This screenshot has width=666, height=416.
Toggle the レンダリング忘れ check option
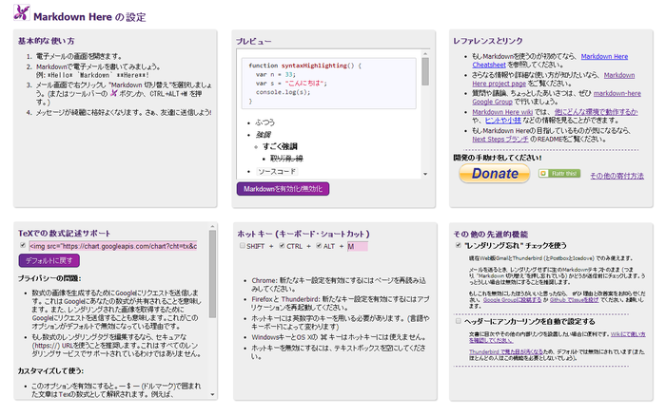click(458, 245)
